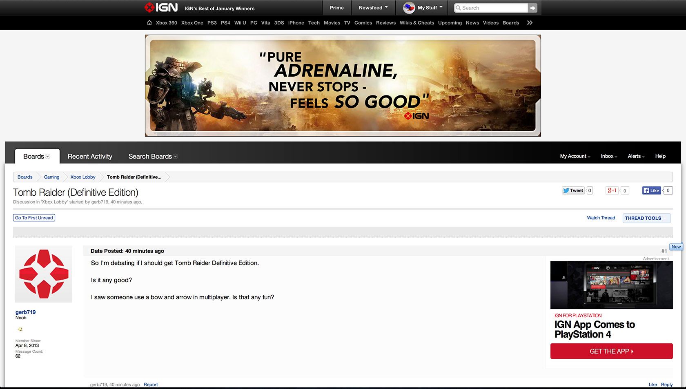Select Comics in the nav bar
Screen dimensions: 686x389
click(363, 23)
